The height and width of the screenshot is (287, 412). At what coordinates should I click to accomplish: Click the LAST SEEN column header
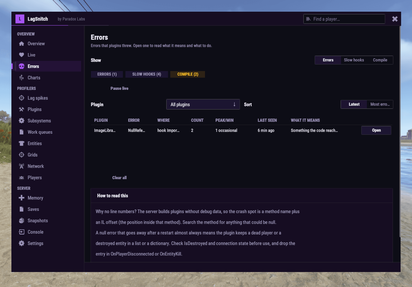[x=267, y=120]
